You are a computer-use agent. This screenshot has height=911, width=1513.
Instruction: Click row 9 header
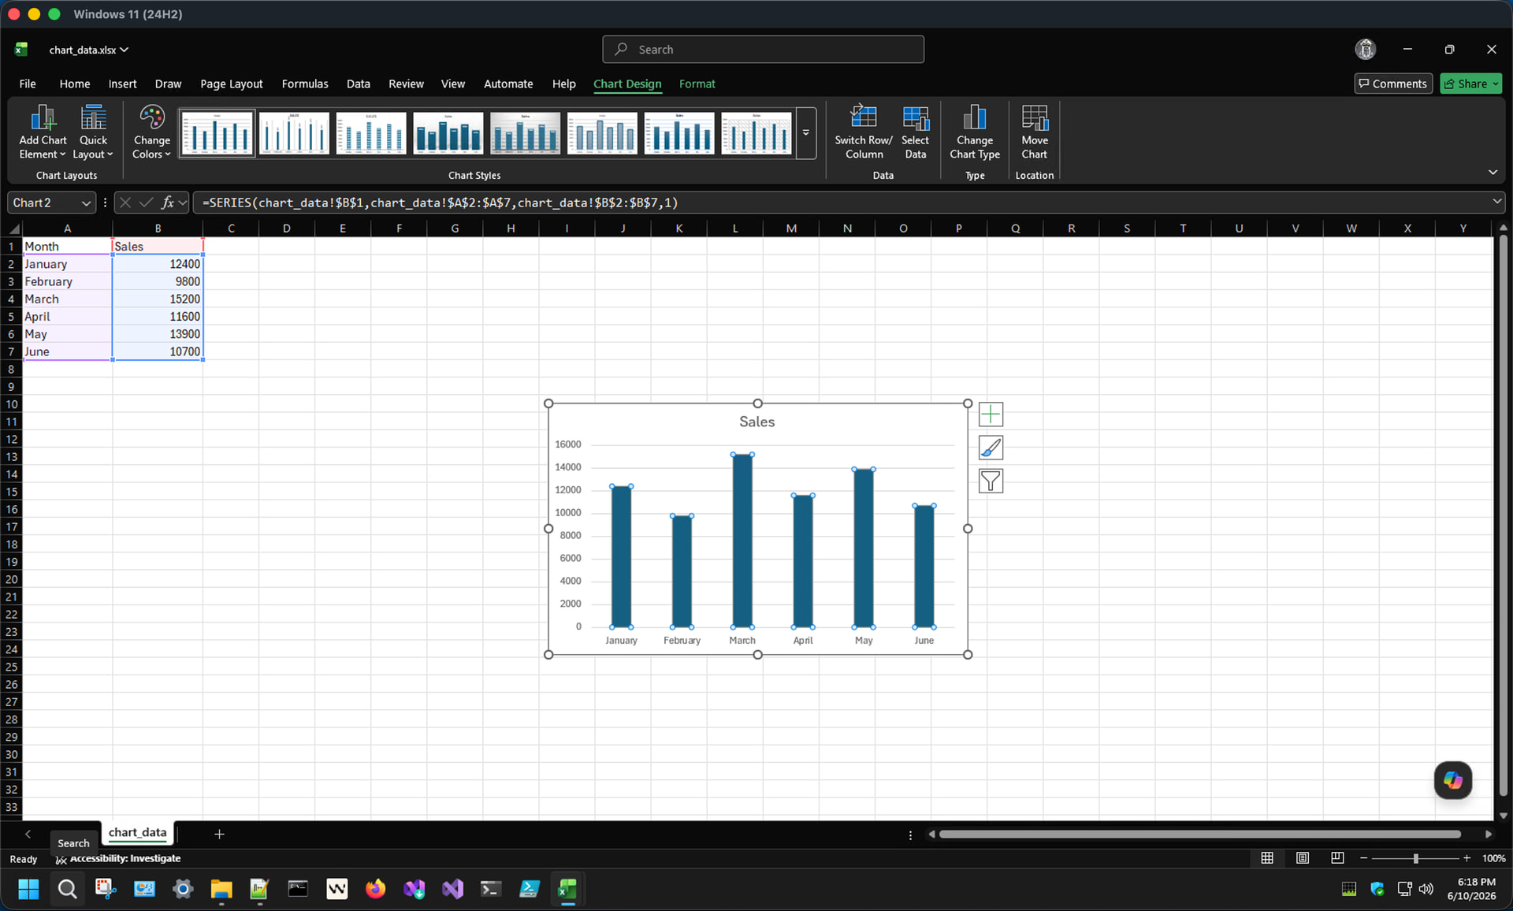click(11, 386)
